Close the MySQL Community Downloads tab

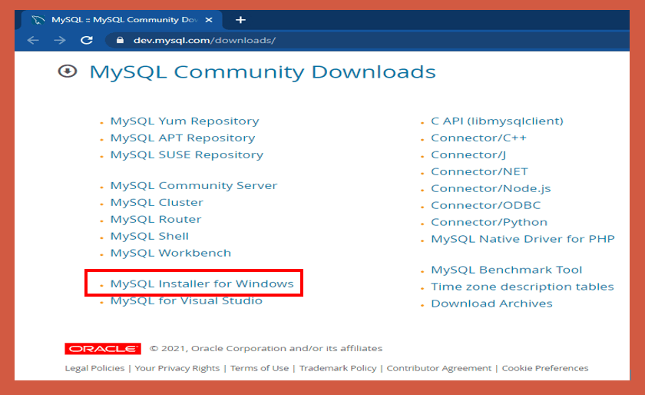pyautogui.click(x=209, y=20)
